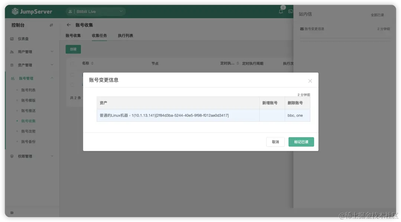This screenshot has width=401, height=222.
Task: Open the 账号变更信息 message in 站内信
Action: [345, 29]
